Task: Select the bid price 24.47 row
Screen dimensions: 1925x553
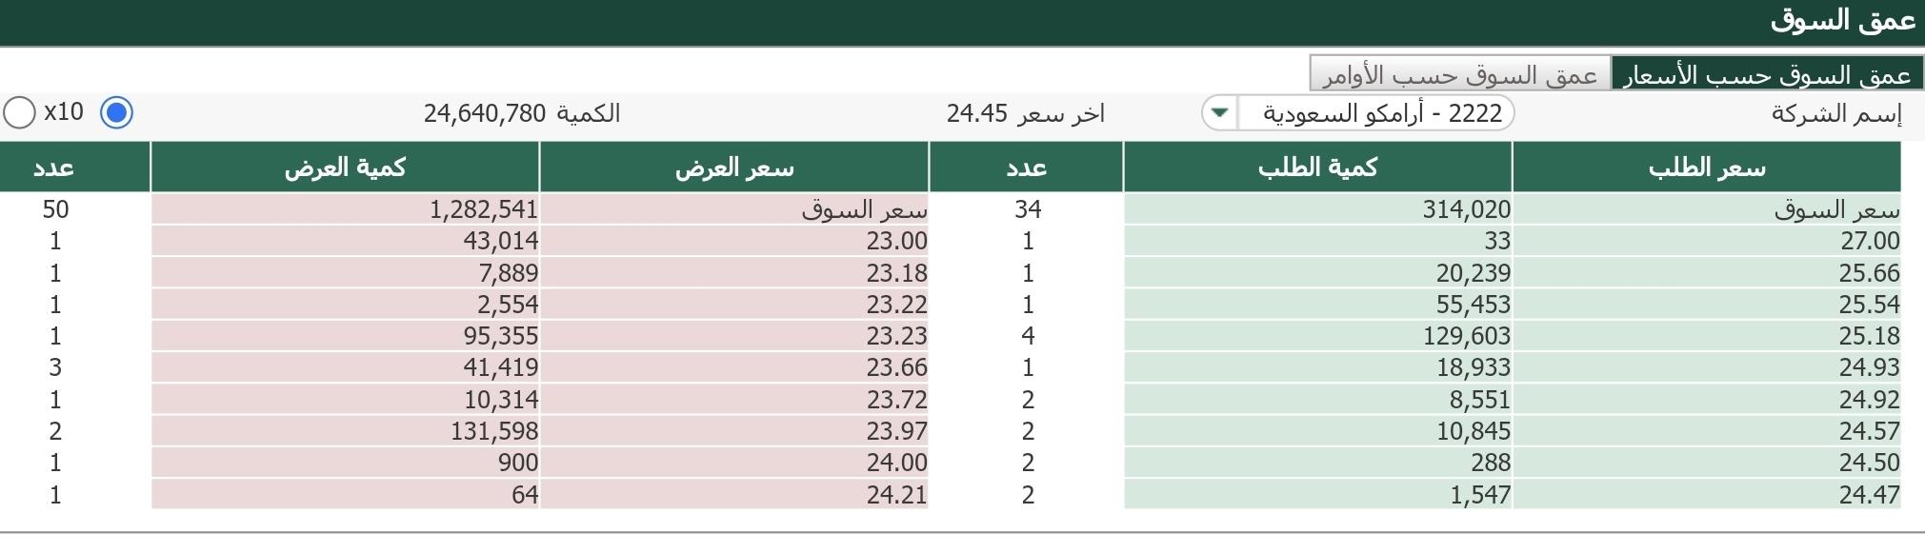Action: tap(1415, 495)
